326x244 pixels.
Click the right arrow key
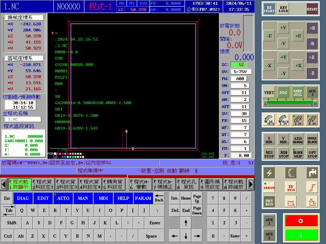[x=197, y=236]
